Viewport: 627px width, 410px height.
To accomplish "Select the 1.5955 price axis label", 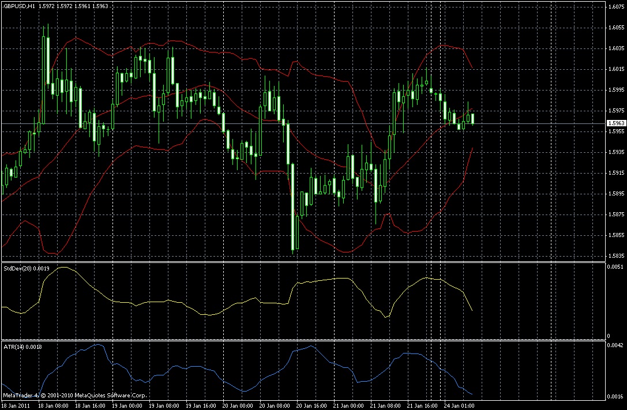I will 616,131.
